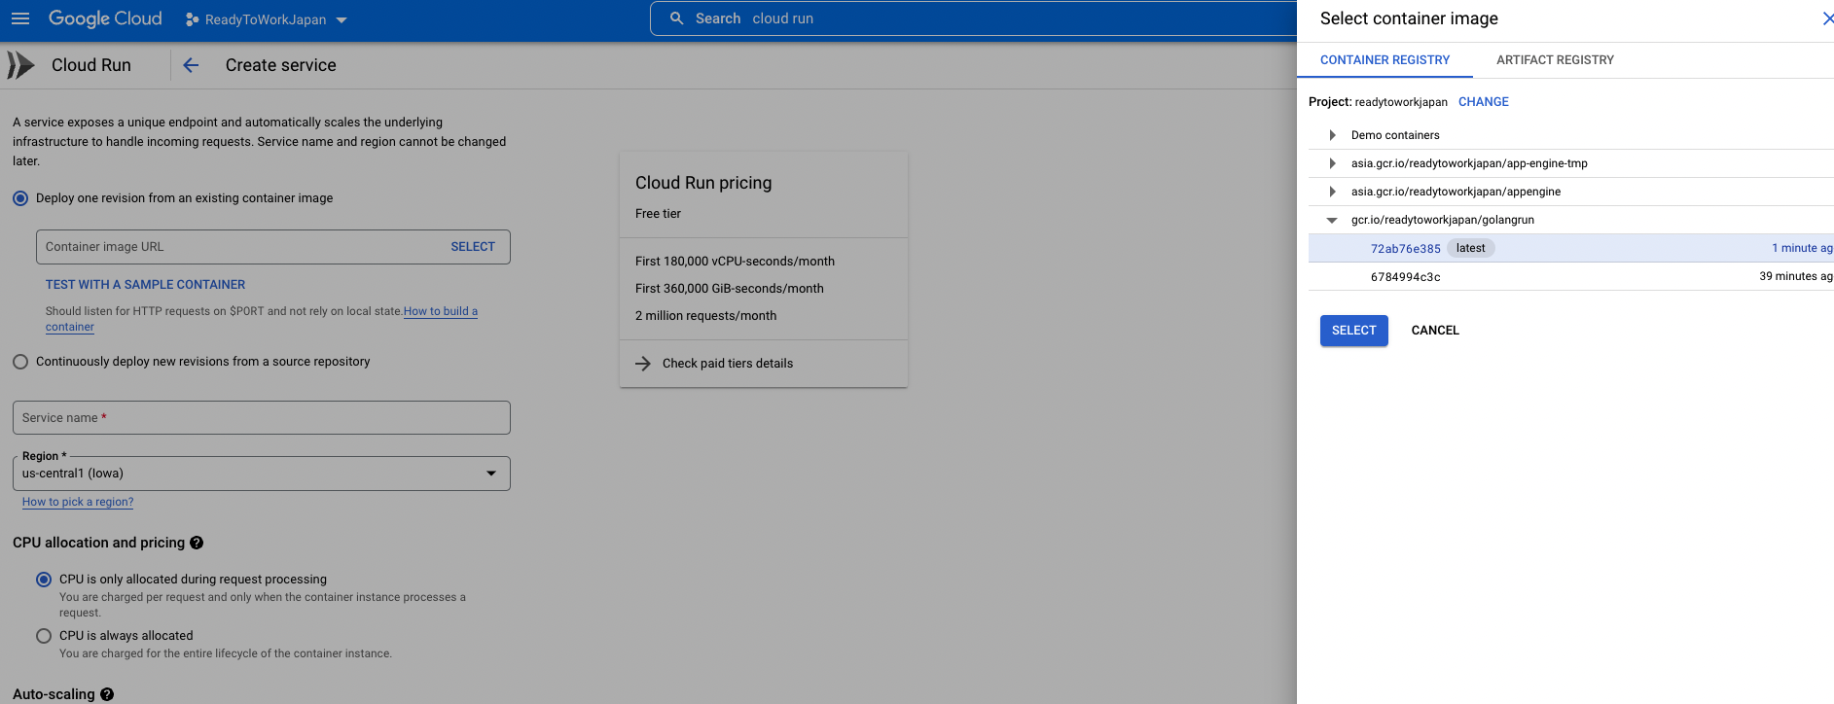
Task: Expand asia.gcr.io/readytoworkjapan/app-engine-tmp node
Action: [x=1332, y=163]
